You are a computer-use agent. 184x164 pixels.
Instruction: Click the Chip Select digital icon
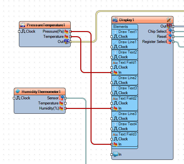[x=169, y=31]
